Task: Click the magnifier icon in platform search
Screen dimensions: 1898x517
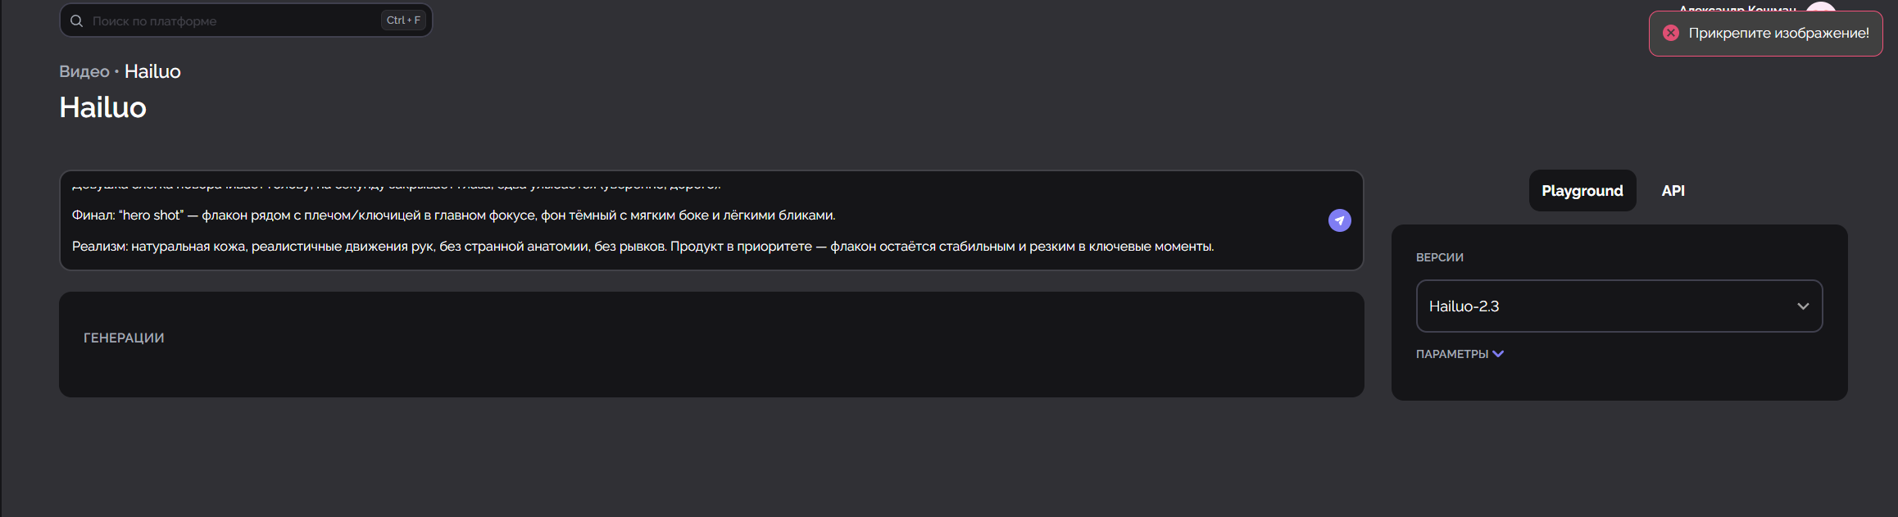Action: (76, 20)
